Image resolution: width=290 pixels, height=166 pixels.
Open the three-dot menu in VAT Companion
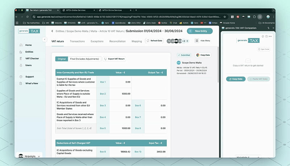click(270, 36)
